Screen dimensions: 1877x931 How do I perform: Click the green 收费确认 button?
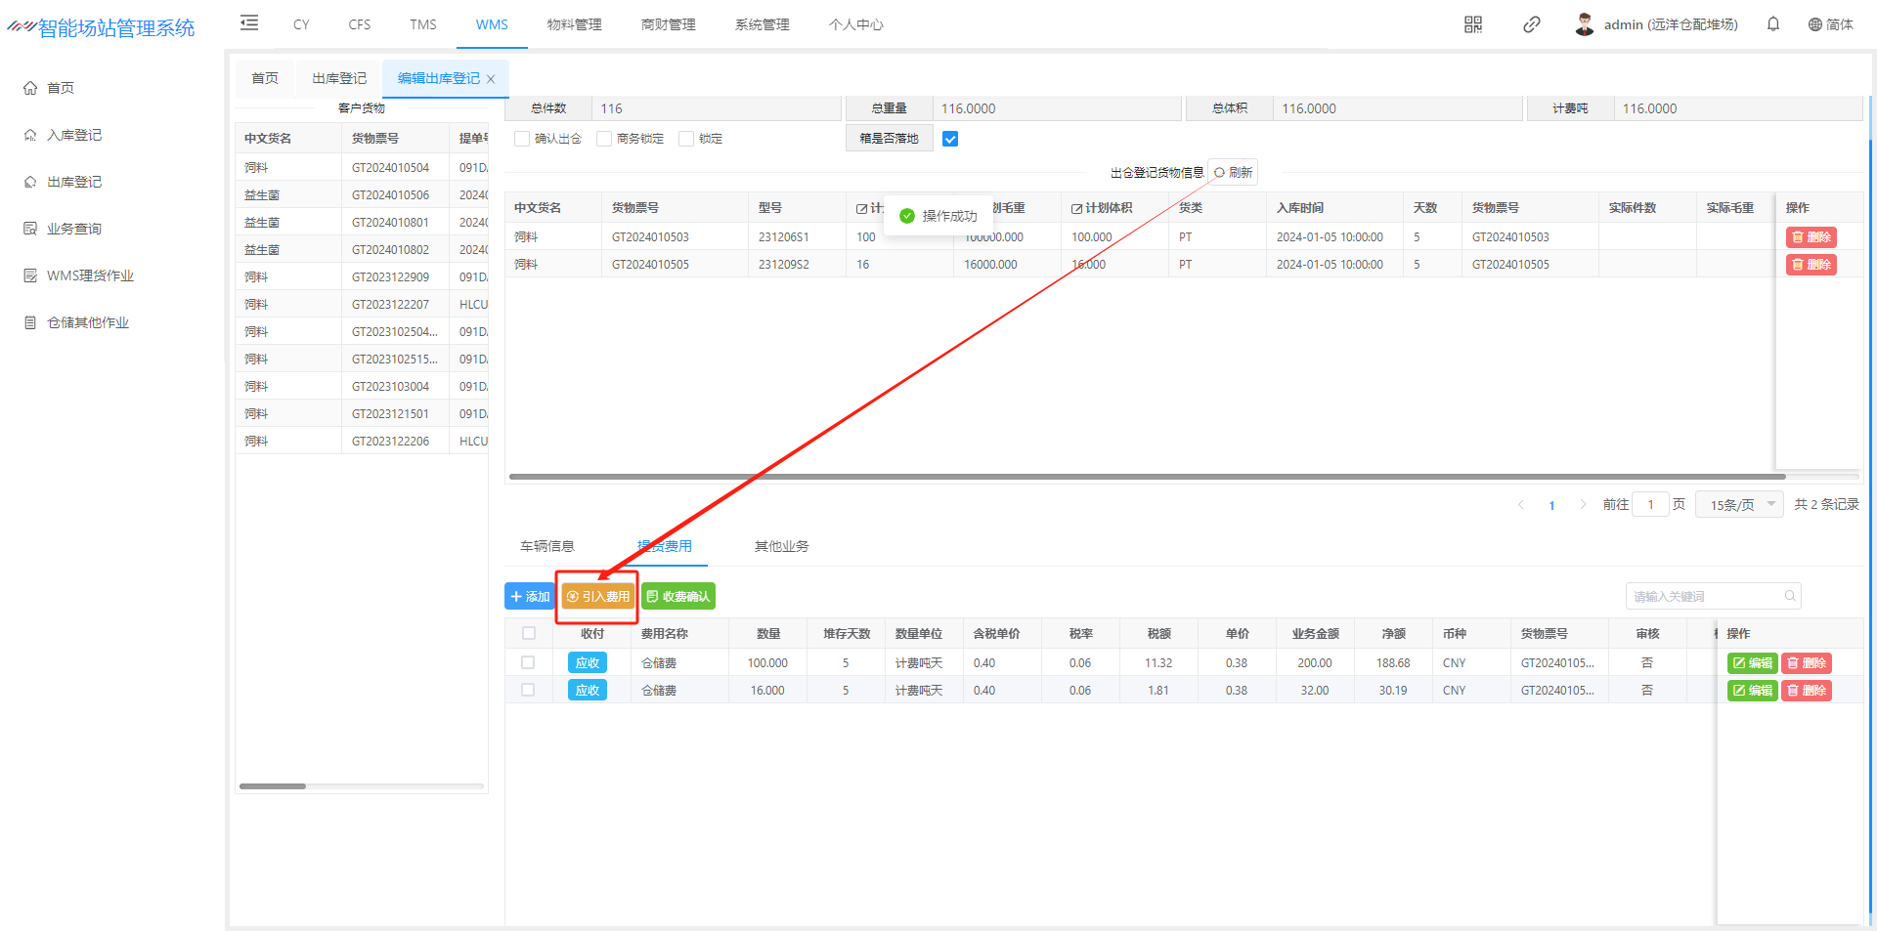tap(678, 596)
